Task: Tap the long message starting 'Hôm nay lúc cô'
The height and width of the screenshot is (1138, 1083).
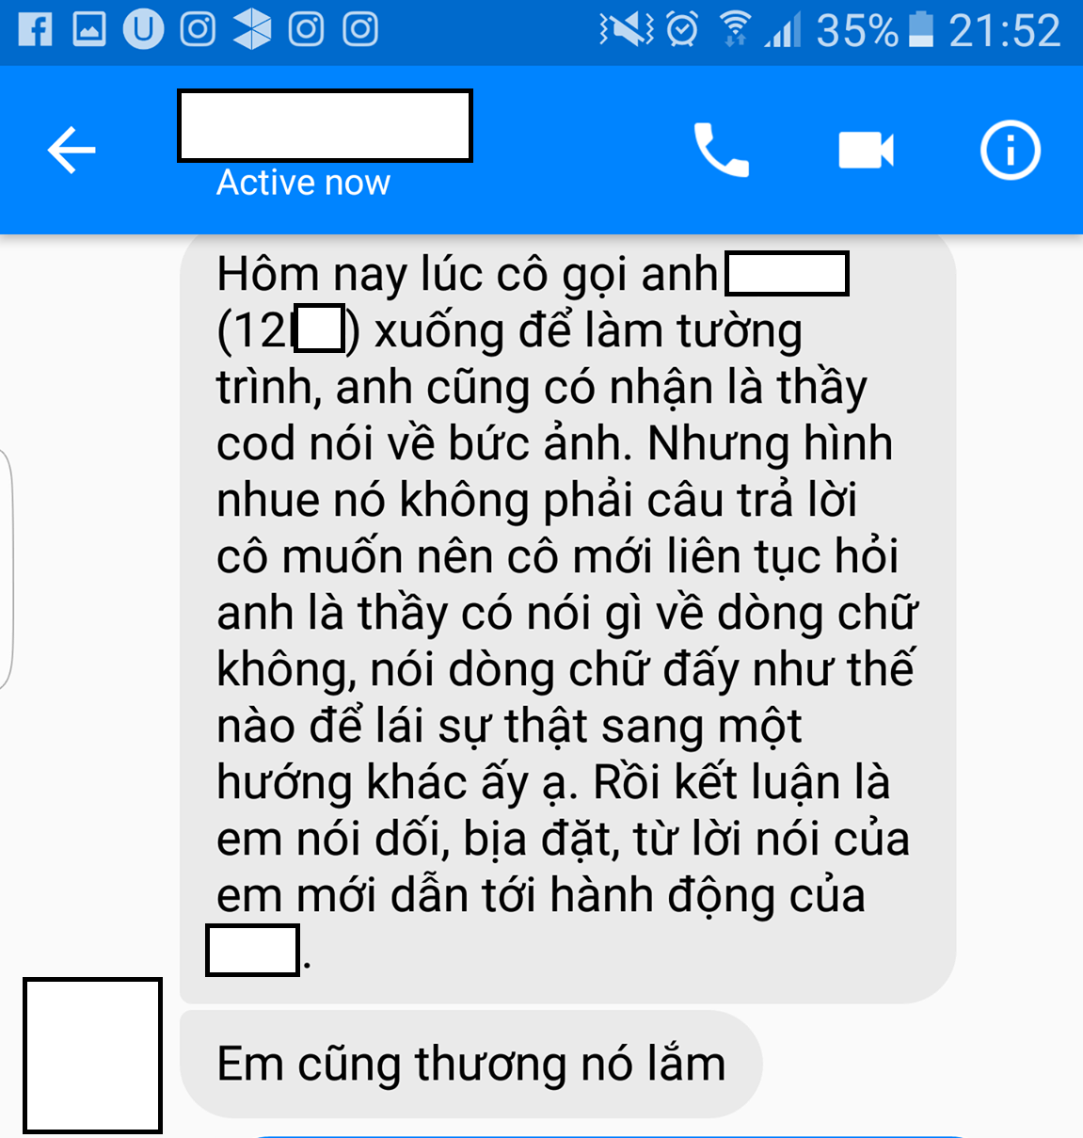Action: coord(567,618)
